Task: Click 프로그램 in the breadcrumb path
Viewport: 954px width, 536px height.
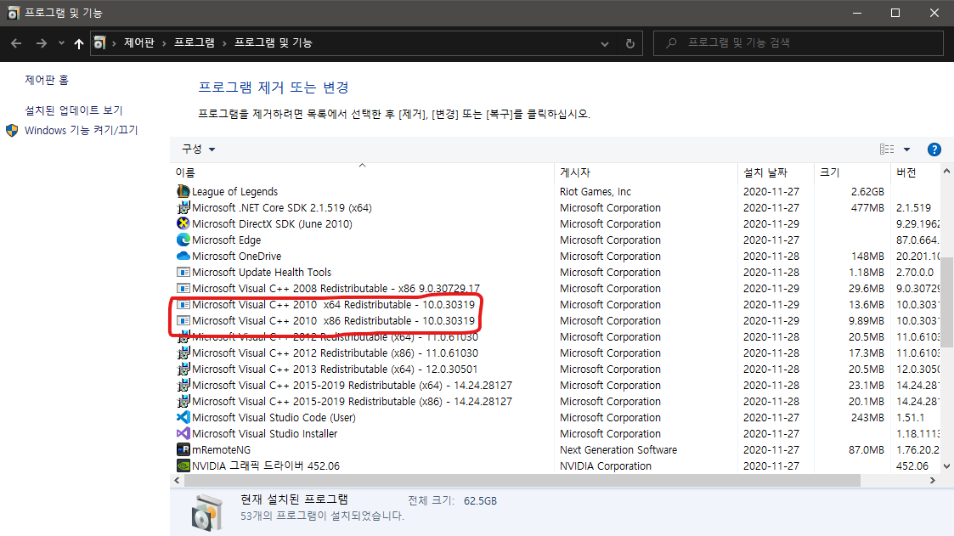Action: [x=194, y=42]
